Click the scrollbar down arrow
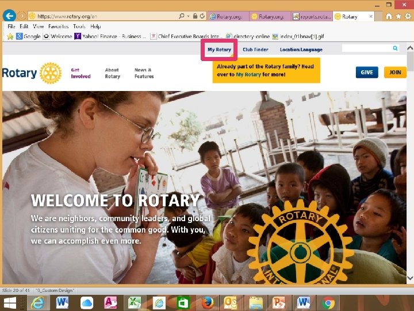 click(x=410, y=278)
